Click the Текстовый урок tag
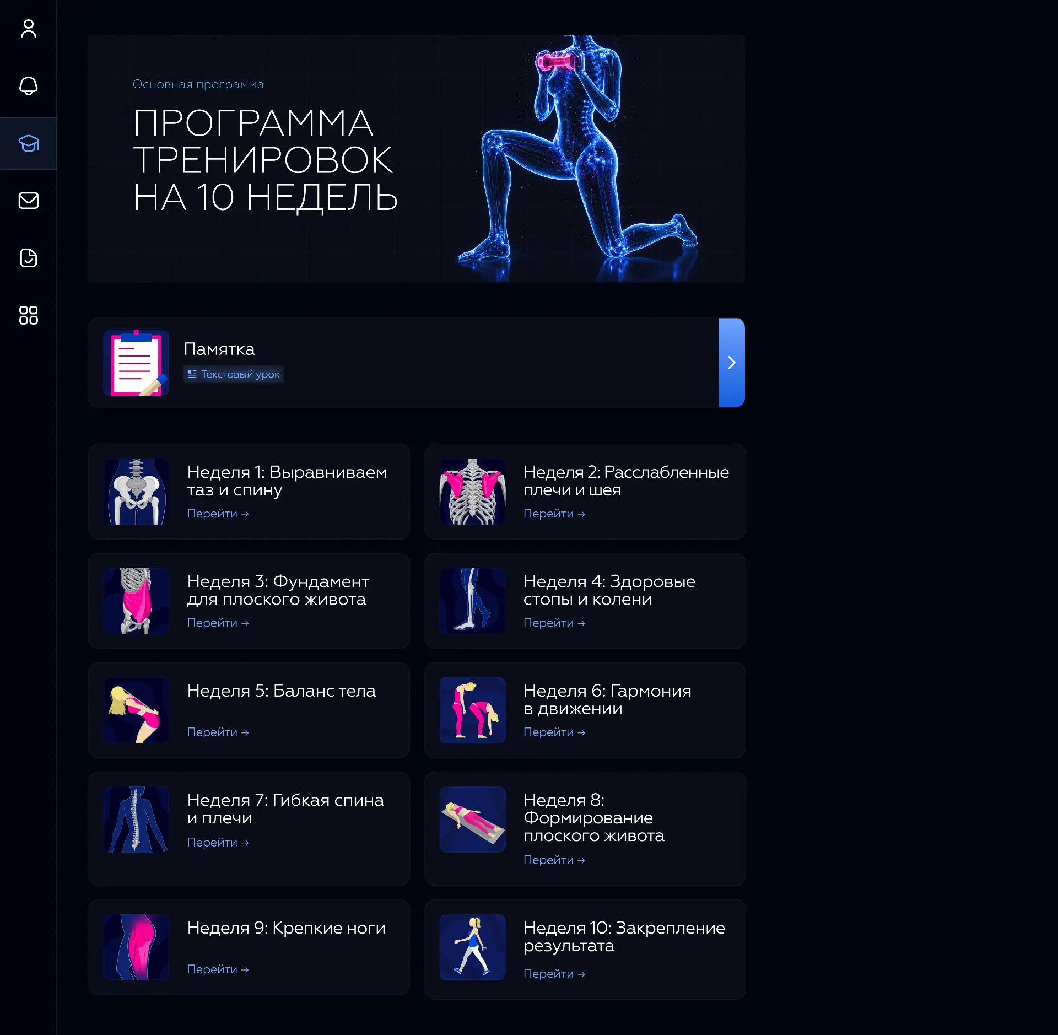Image resolution: width=1058 pixels, height=1035 pixels. [234, 374]
